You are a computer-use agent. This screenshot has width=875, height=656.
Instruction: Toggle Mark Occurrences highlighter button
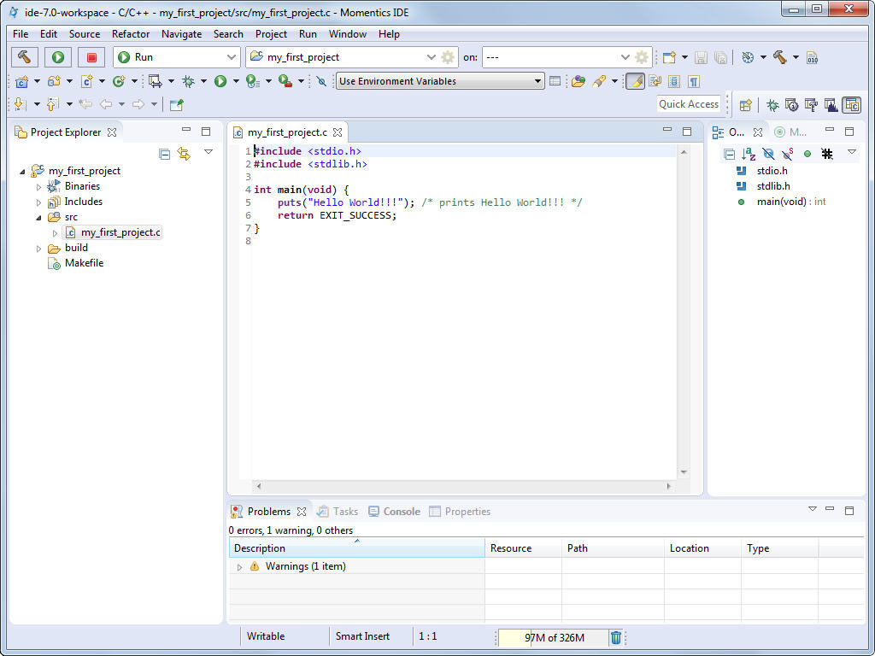tap(635, 81)
